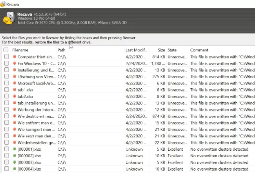Click Excellent state for [000002].xlsx
The height and width of the screenshot is (179, 260).
point(175,156)
